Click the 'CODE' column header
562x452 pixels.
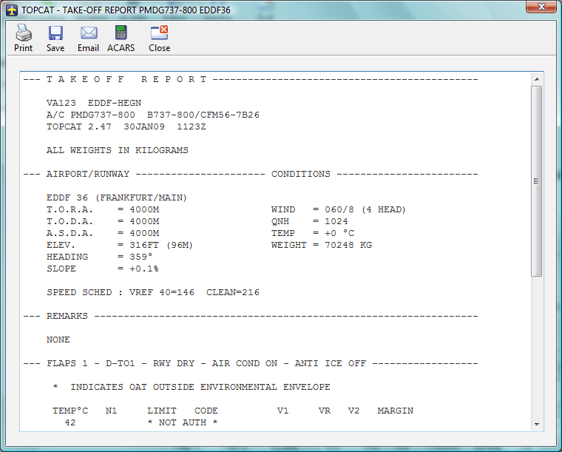(206, 411)
